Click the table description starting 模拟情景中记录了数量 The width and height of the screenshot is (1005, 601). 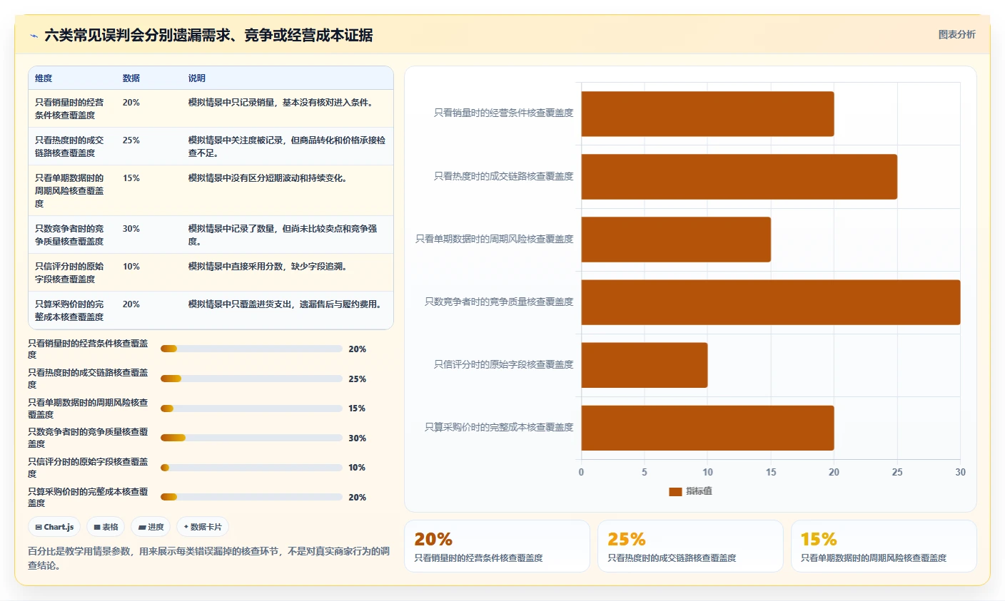283,235
